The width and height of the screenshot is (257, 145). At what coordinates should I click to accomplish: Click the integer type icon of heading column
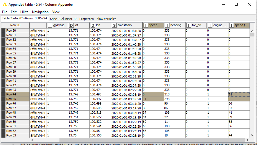point(167,25)
